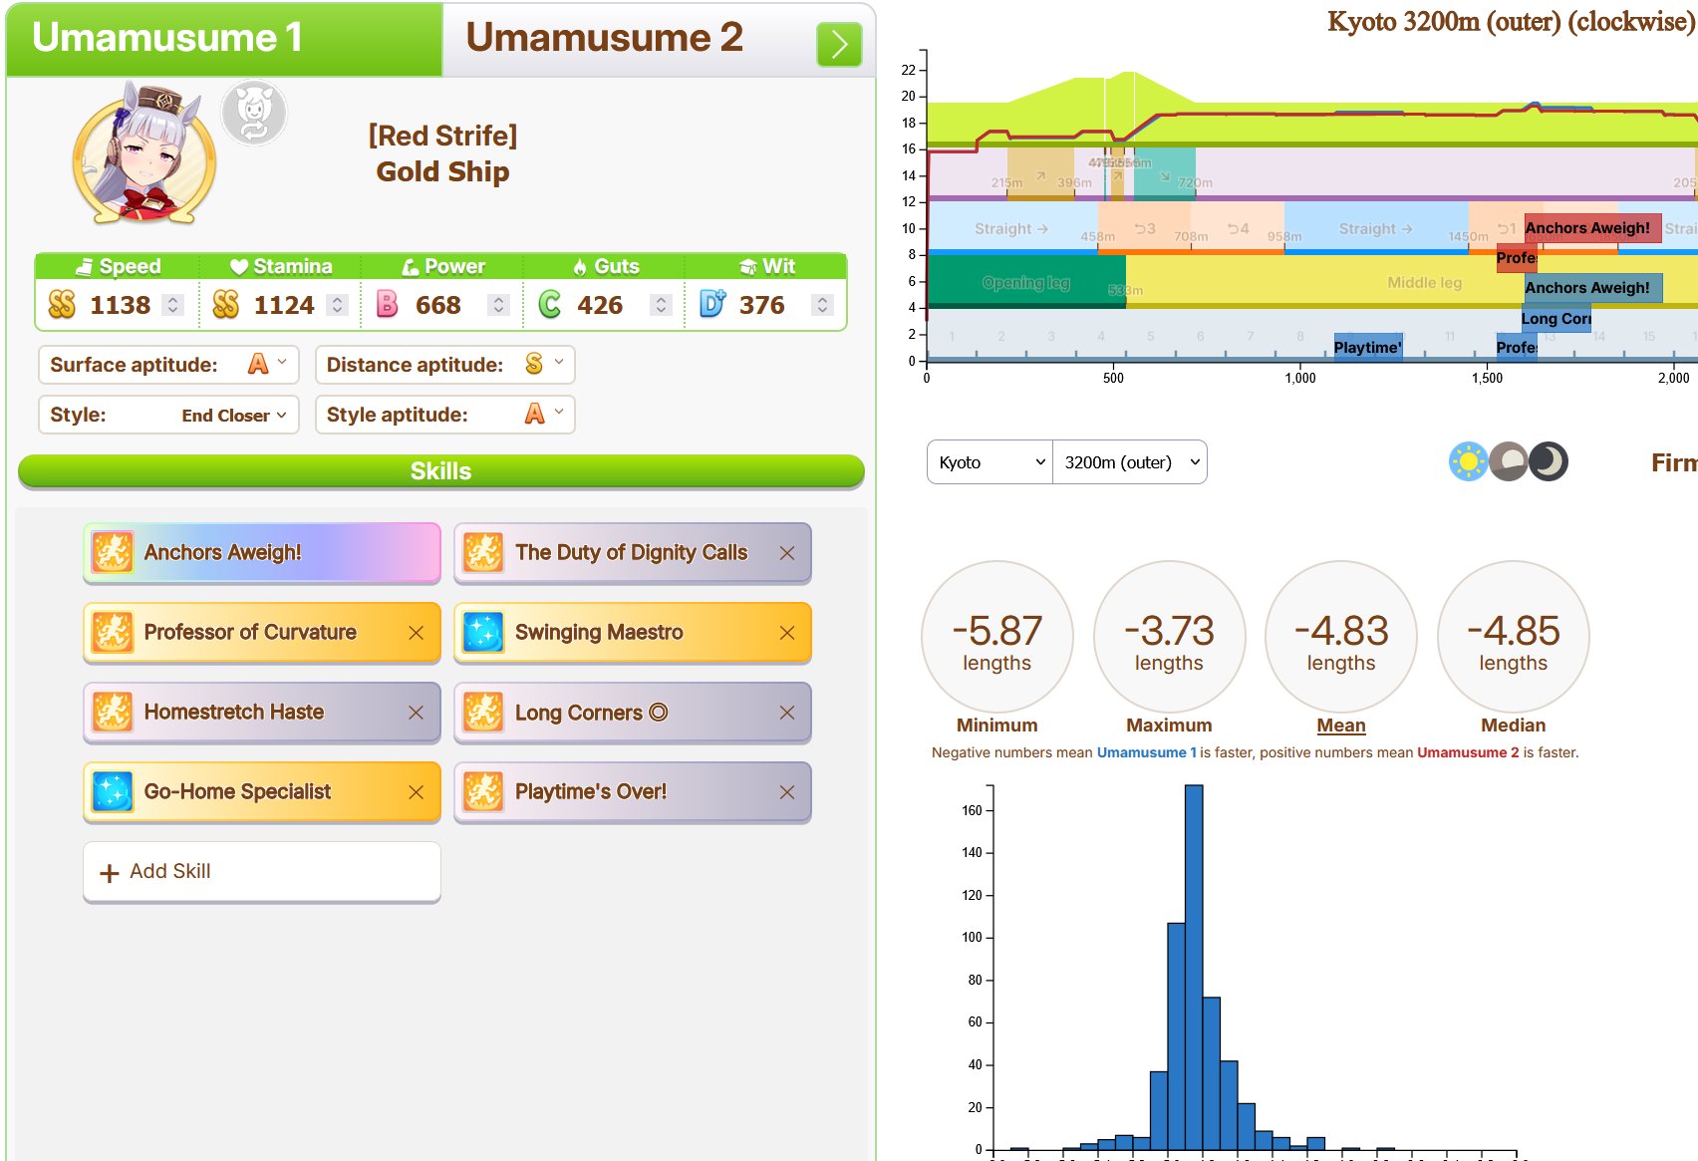The width and height of the screenshot is (1698, 1161).
Task: Click the Playtime's Over! skill icon
Action: (x=483, y=791)
